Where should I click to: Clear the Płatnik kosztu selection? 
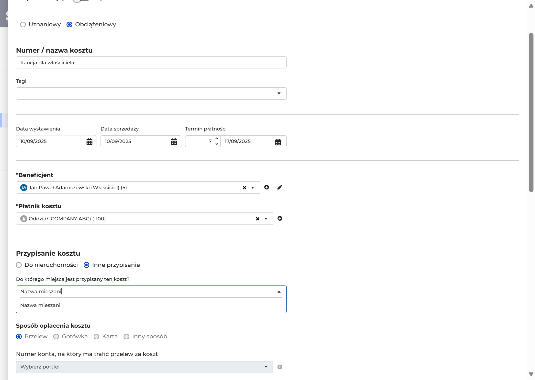point(258,219)
